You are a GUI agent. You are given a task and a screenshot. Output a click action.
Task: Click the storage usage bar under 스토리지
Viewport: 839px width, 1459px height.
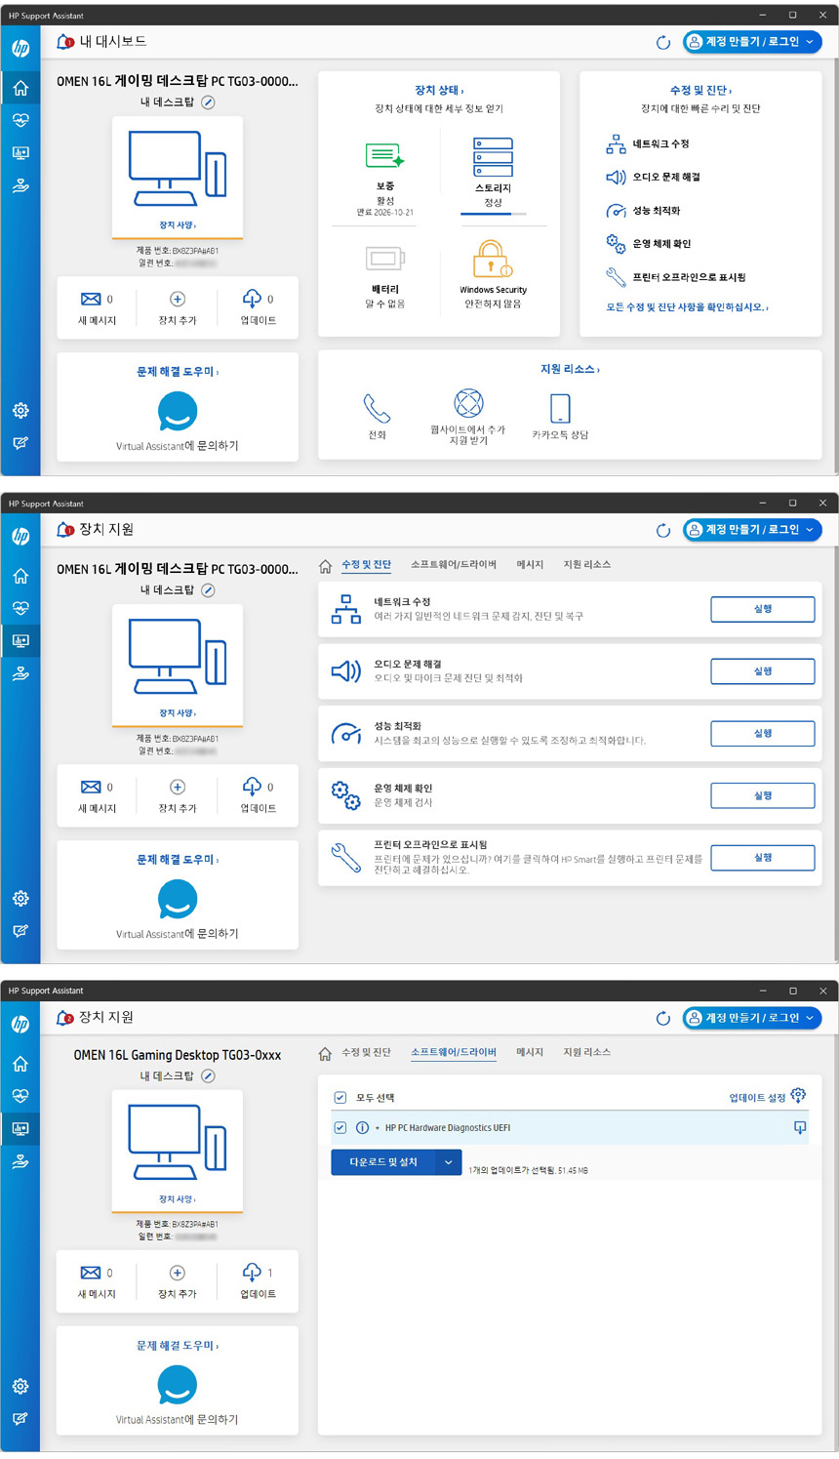(x=493, y=214)
